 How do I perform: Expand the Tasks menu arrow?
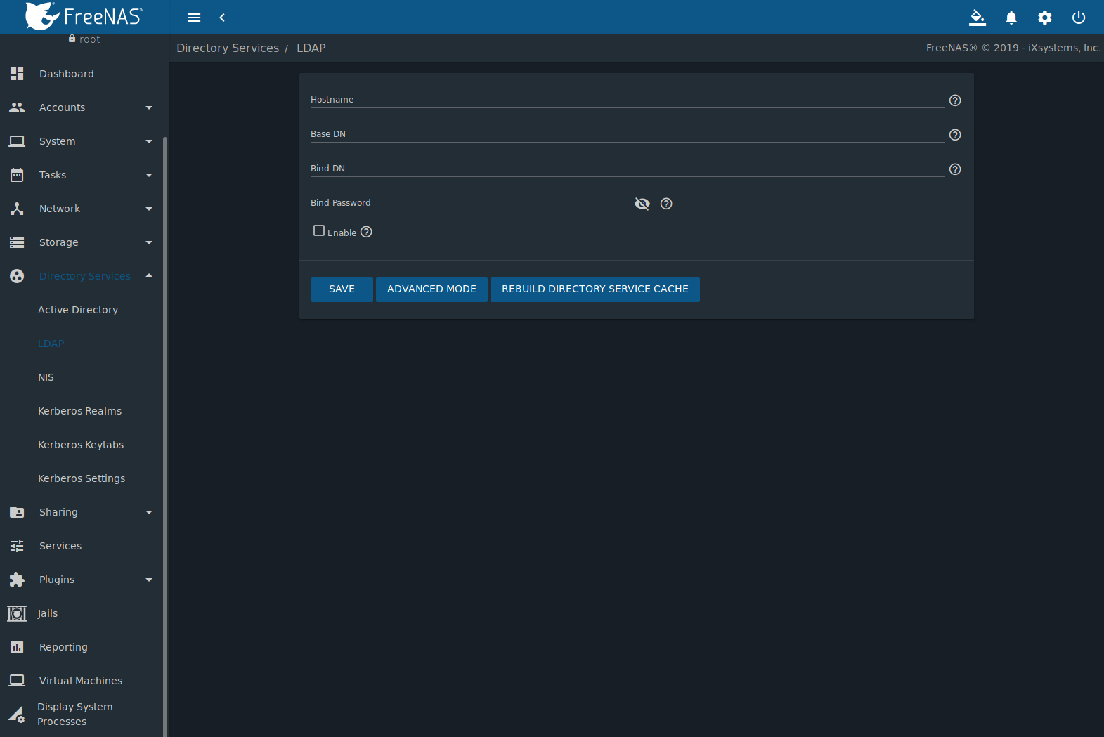click(149, 175)
